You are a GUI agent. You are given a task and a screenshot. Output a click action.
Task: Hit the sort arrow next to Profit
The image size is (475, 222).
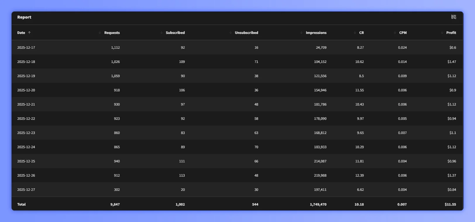tap(442, 33)
